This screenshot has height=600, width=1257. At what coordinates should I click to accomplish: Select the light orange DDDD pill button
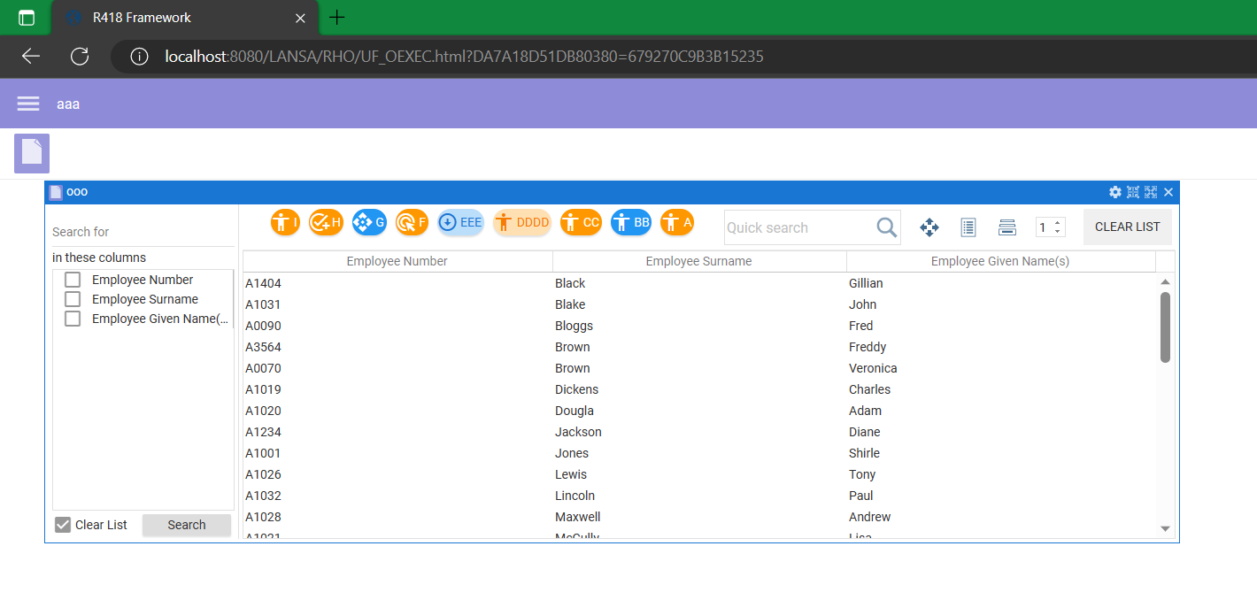(x=522, y=222)
